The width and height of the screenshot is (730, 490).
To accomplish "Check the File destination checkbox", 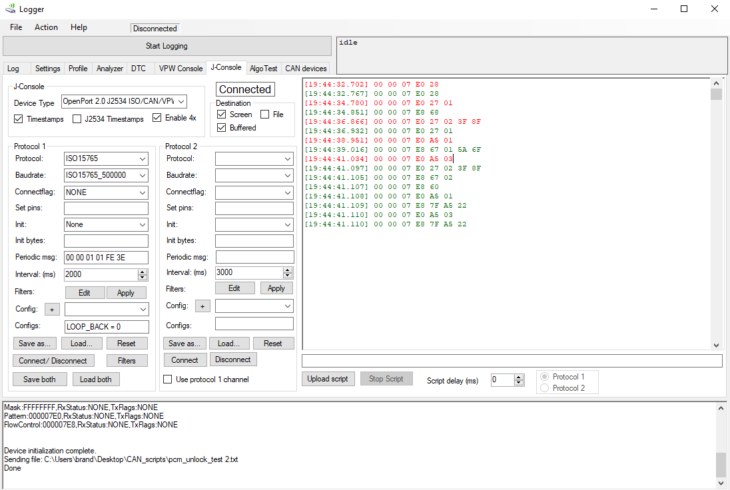I will (x=265, y=115).
